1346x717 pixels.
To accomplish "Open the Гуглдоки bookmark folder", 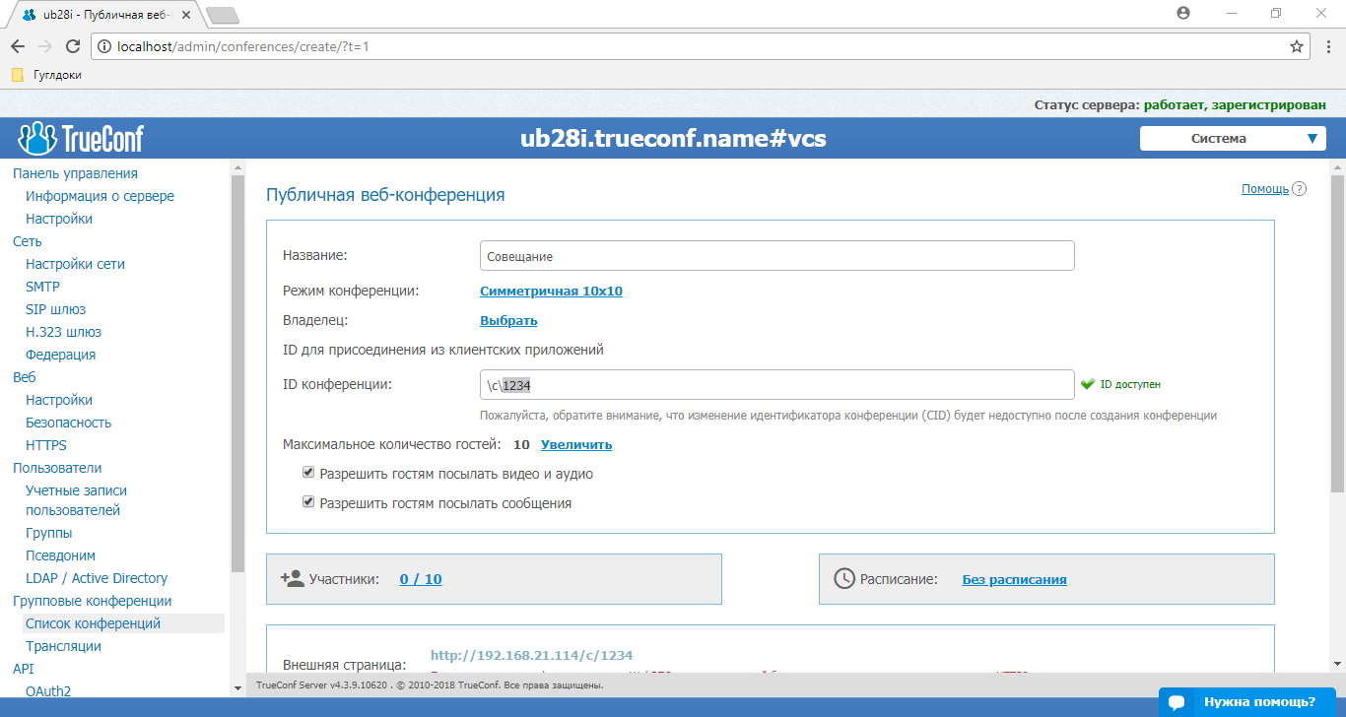I will (46, 75).
